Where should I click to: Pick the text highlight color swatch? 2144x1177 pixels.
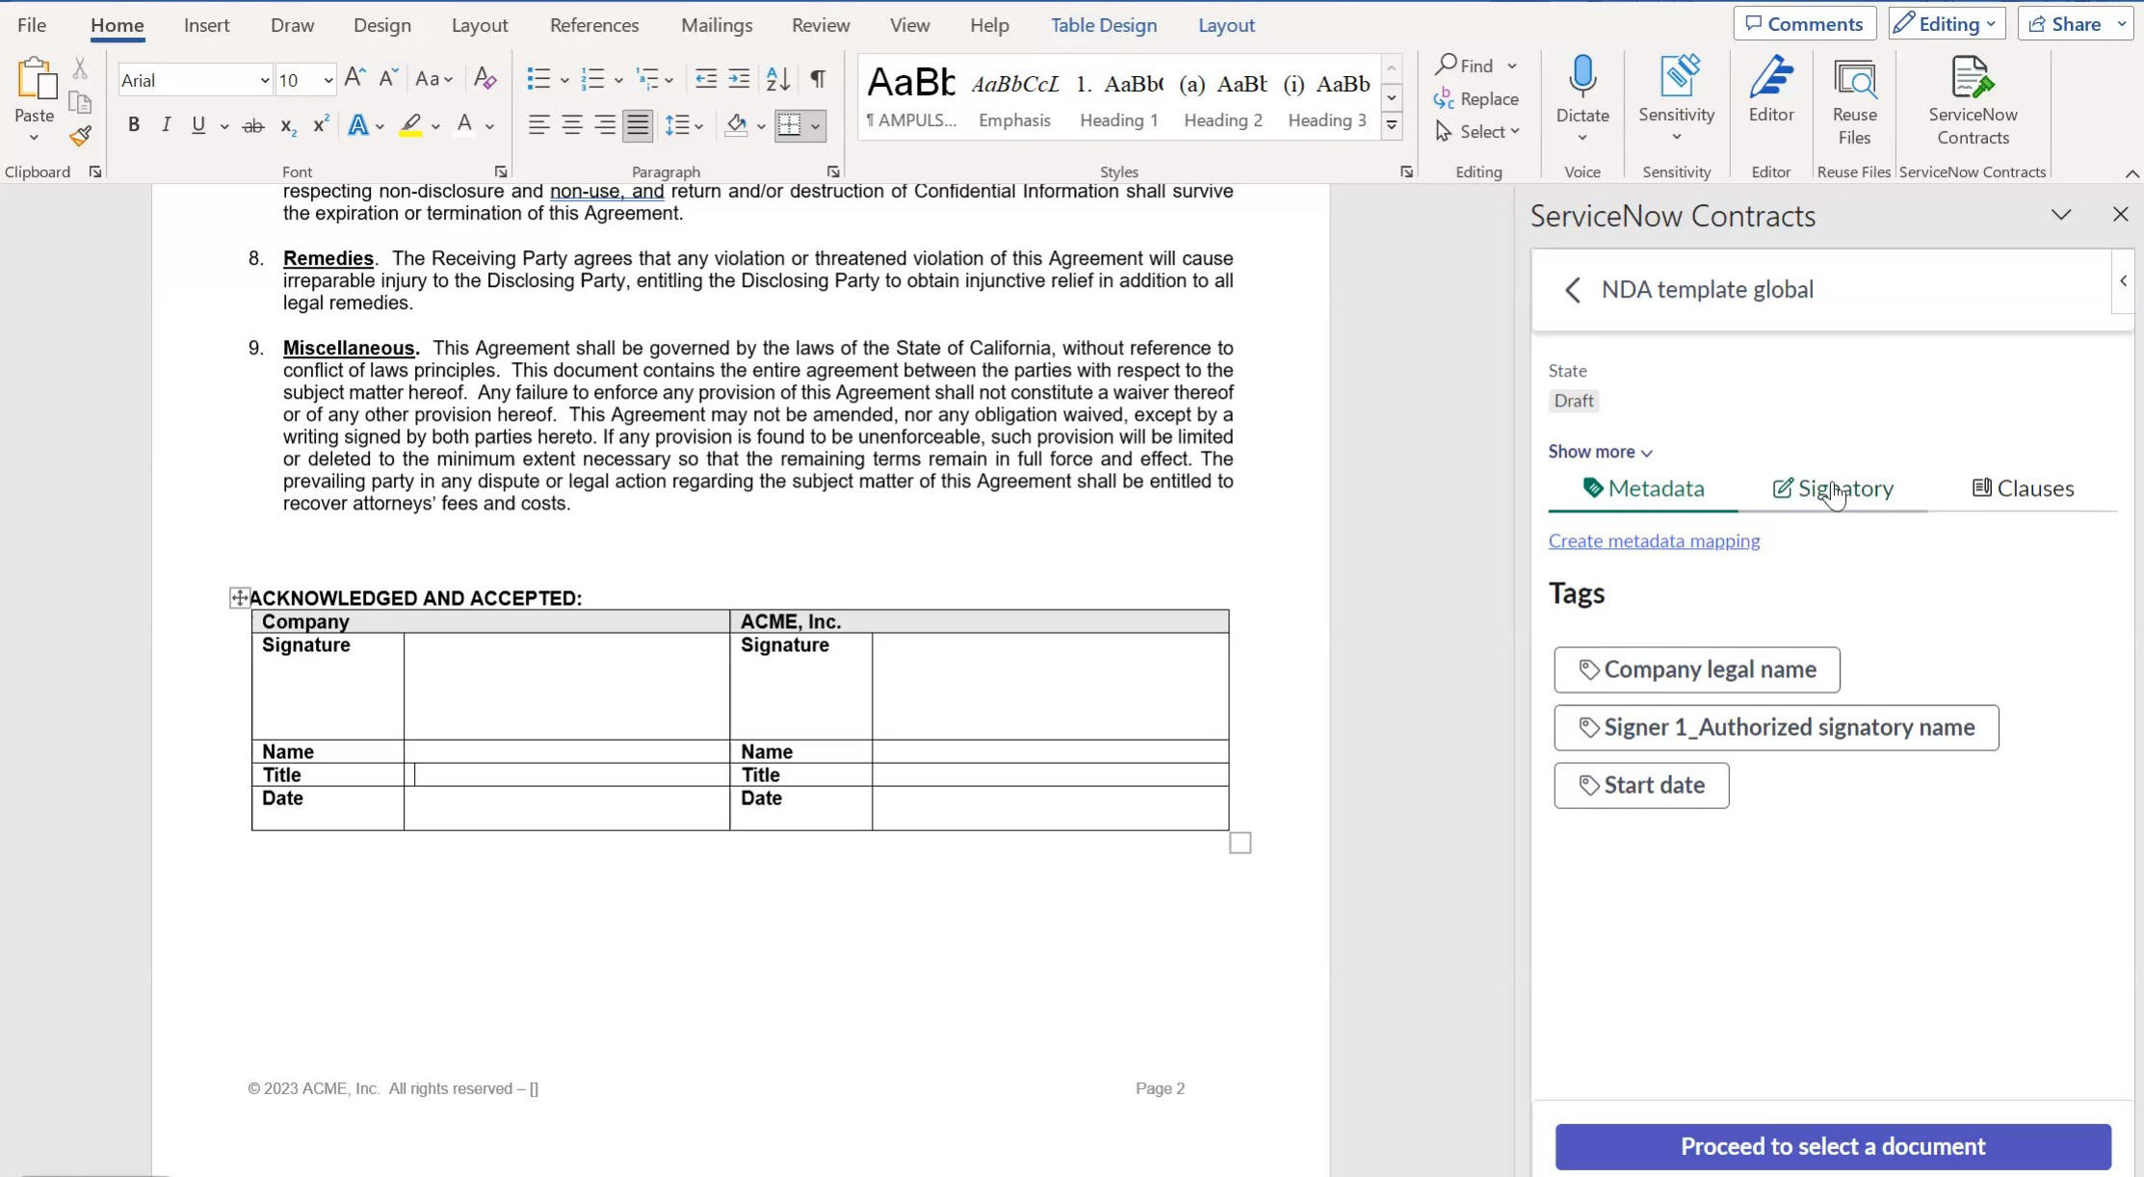coord(412,124)
